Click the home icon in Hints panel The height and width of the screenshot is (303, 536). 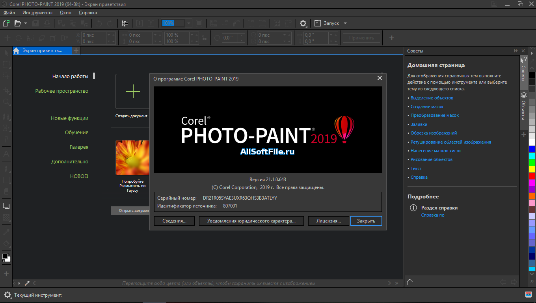(410, 282)
